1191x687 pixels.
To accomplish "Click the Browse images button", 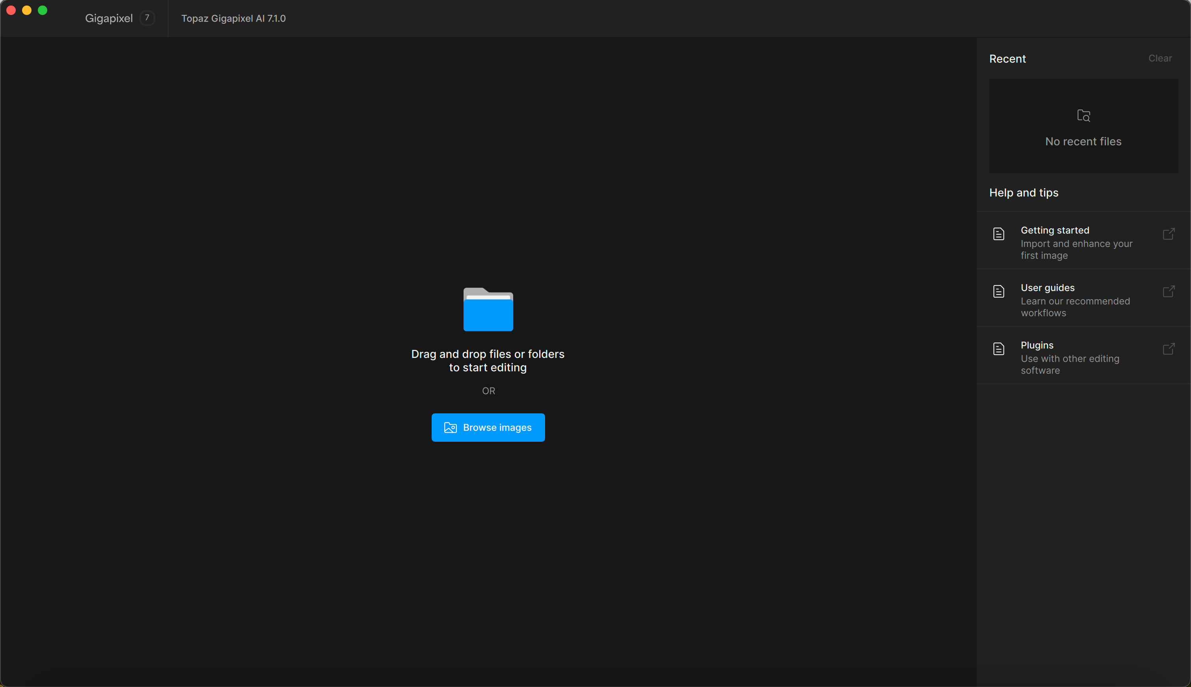I will (488, 428).
